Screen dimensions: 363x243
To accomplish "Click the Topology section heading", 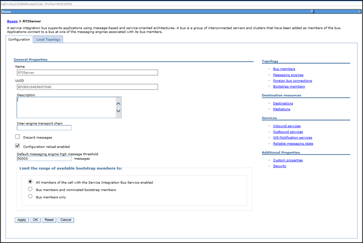I will tap(270, 61).
